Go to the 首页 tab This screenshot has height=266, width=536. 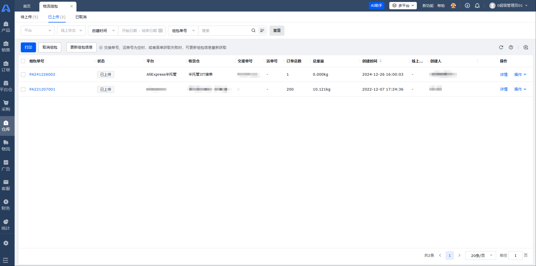[x=27, y=6]
